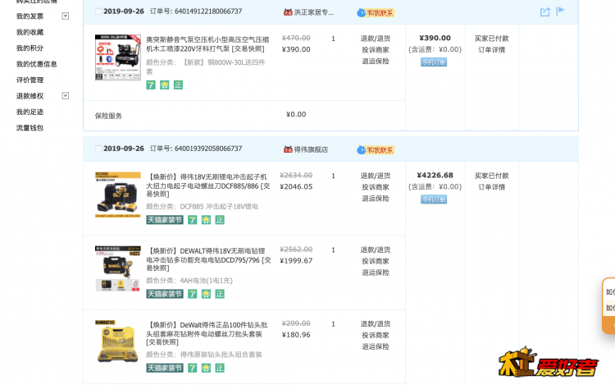Click the shield badge on DCF885 item
This screenshot has height=385, width=615.
(206, 220)
